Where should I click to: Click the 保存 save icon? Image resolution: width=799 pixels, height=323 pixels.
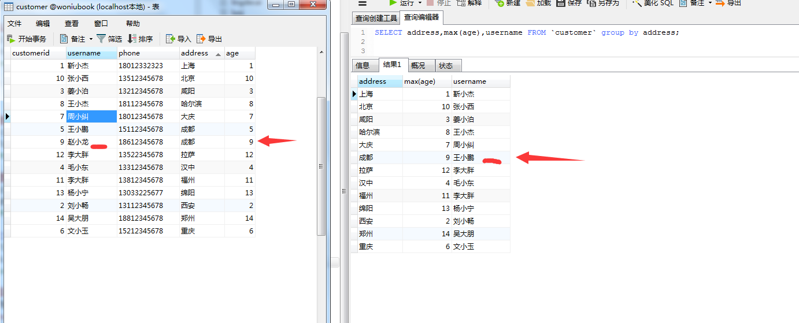tap(561, 3)
